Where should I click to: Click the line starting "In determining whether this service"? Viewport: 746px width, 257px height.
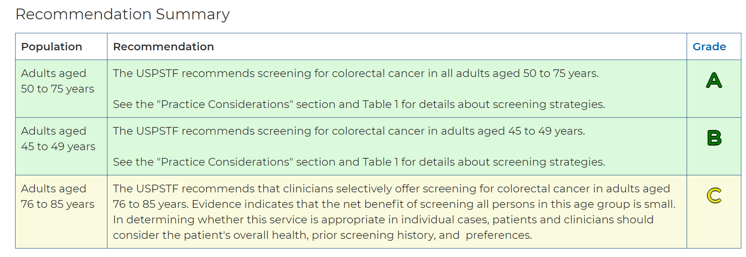pos(383,219)
